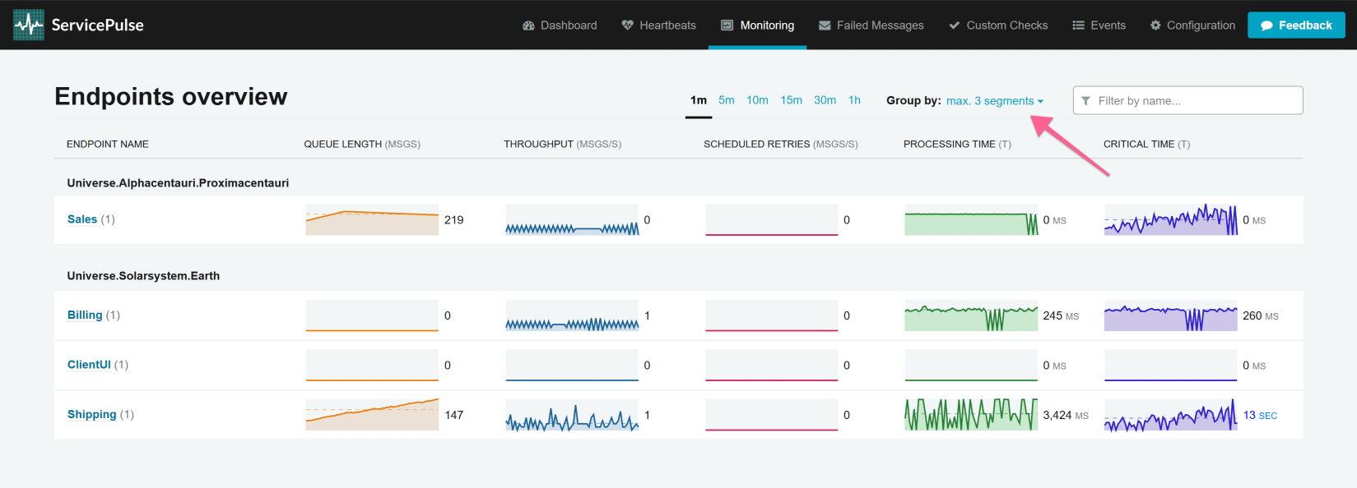Click Shipping critical time graph
The image size is (1357, 488).
tap(1170, 415)
